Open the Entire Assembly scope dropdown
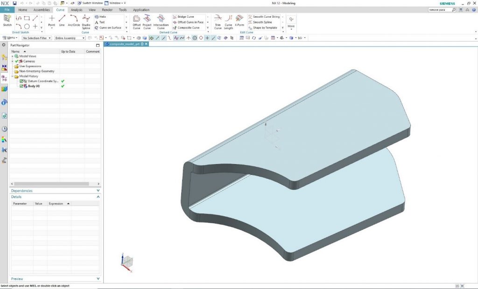478x289 pixels. pyautogui.click(x=70, y=38)
